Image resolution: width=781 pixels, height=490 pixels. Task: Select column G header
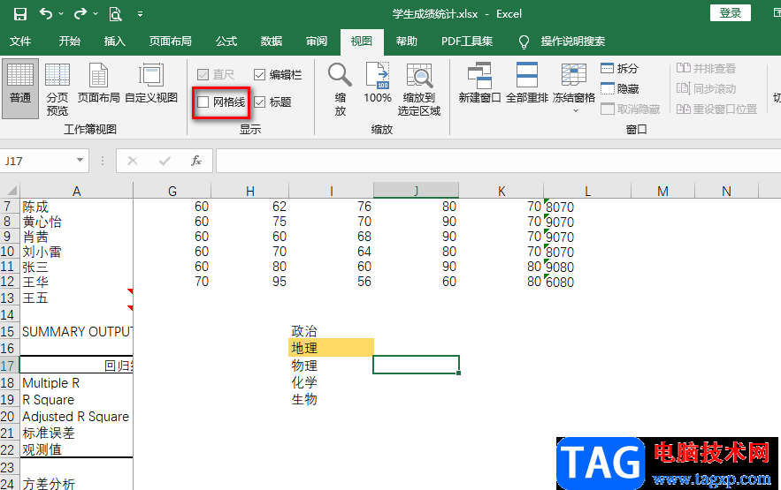[x=172, y=191]
